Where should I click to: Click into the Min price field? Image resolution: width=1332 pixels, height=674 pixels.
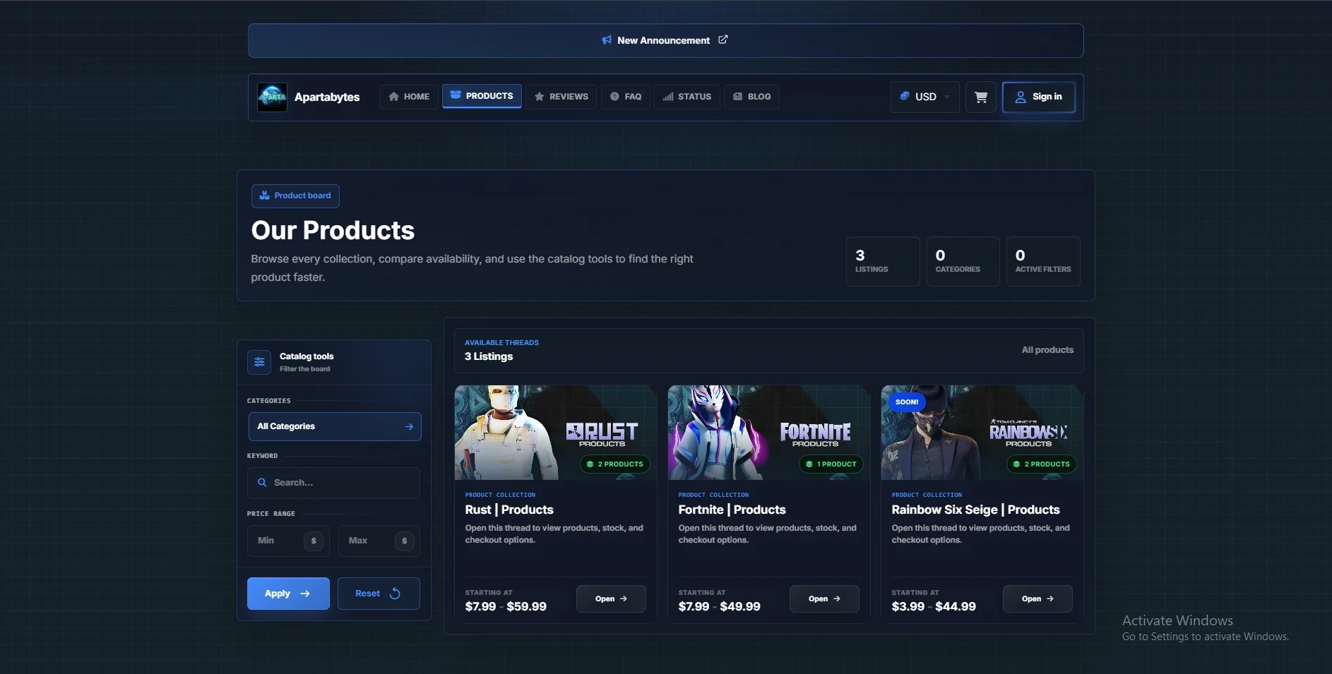coord(288,541)
